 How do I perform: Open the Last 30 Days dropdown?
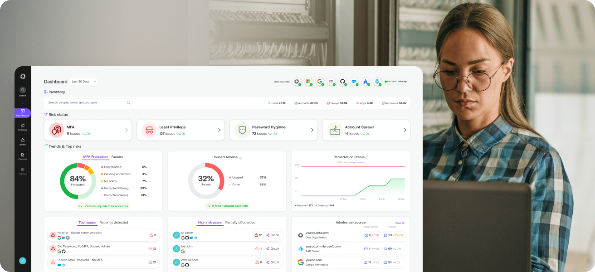pyautogui.click(x=83, y=82)
